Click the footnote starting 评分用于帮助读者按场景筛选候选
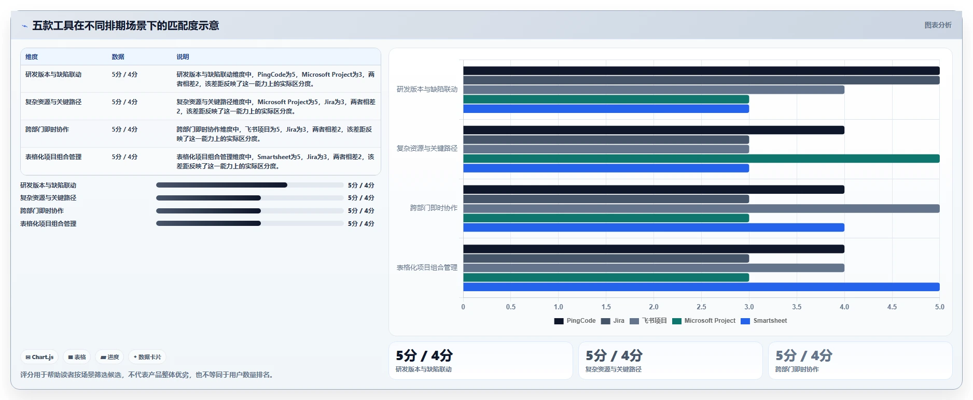The height and width of the screenshot is (400, 973). click(146, 375)
